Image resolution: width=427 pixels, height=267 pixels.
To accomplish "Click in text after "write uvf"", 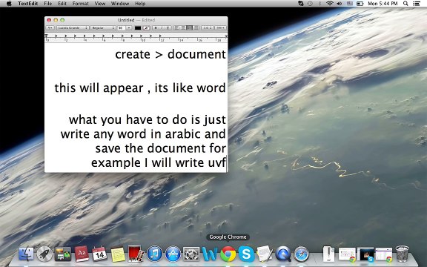I will click(226, 163).
